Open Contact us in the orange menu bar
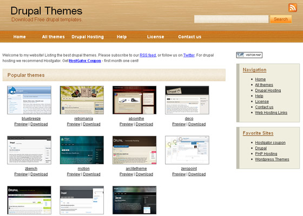 (189, 37)
